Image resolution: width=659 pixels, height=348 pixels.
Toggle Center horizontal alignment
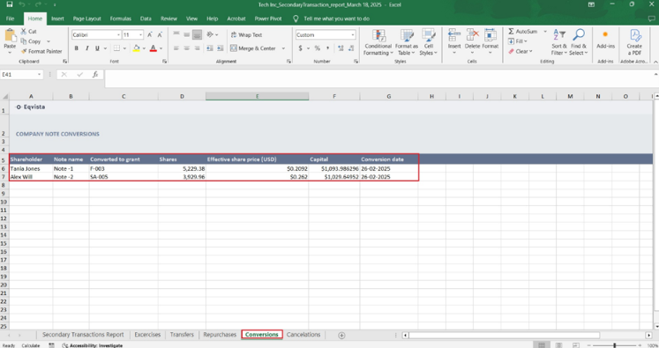(x=187, y=48)
